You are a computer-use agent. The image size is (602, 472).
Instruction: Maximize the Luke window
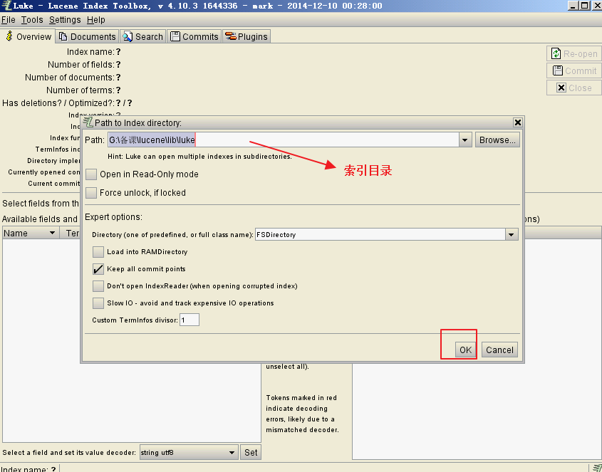pos(584,6)
